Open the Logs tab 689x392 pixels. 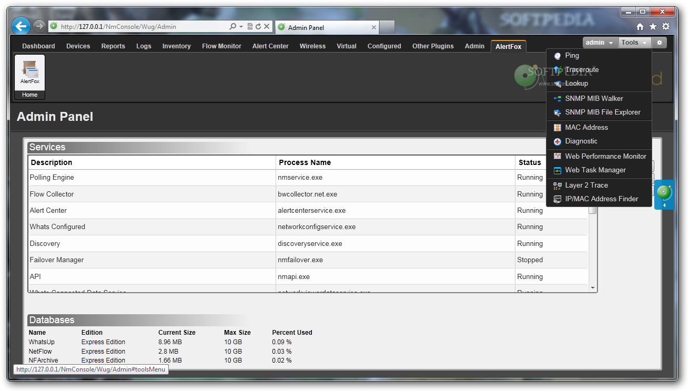tap(144, 46)
